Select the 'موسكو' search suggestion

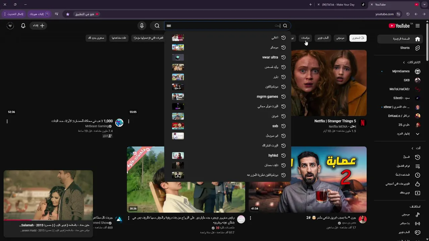228,48
